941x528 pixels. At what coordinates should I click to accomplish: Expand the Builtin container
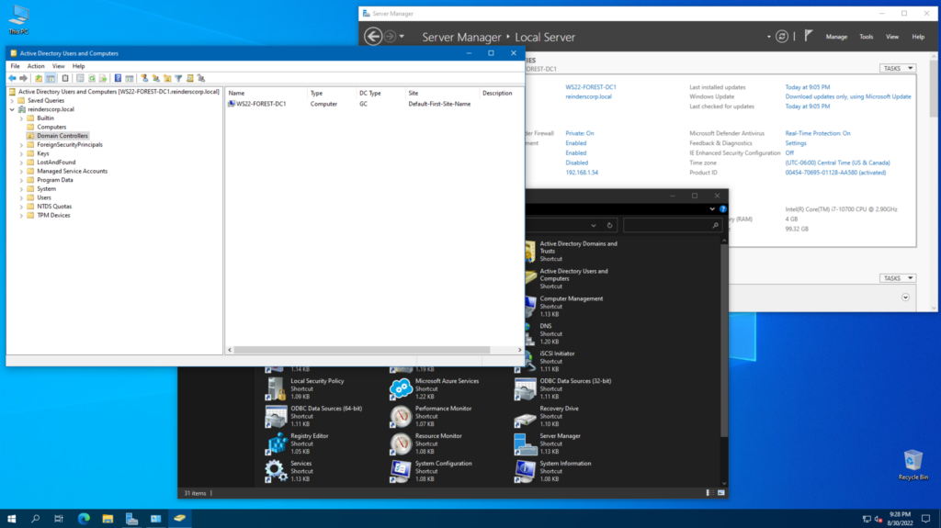coord(22,118)
